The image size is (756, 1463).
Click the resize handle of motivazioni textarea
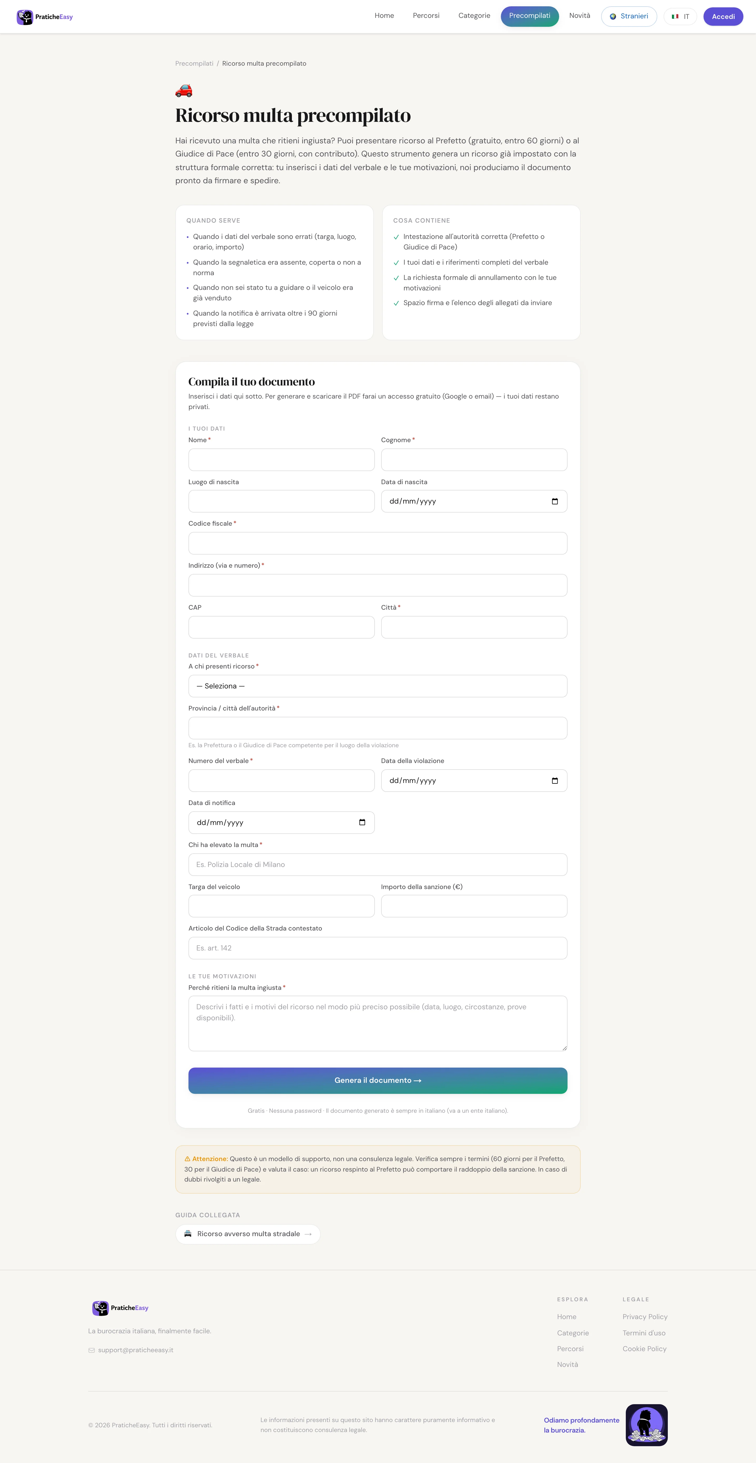pos(564,1048)
